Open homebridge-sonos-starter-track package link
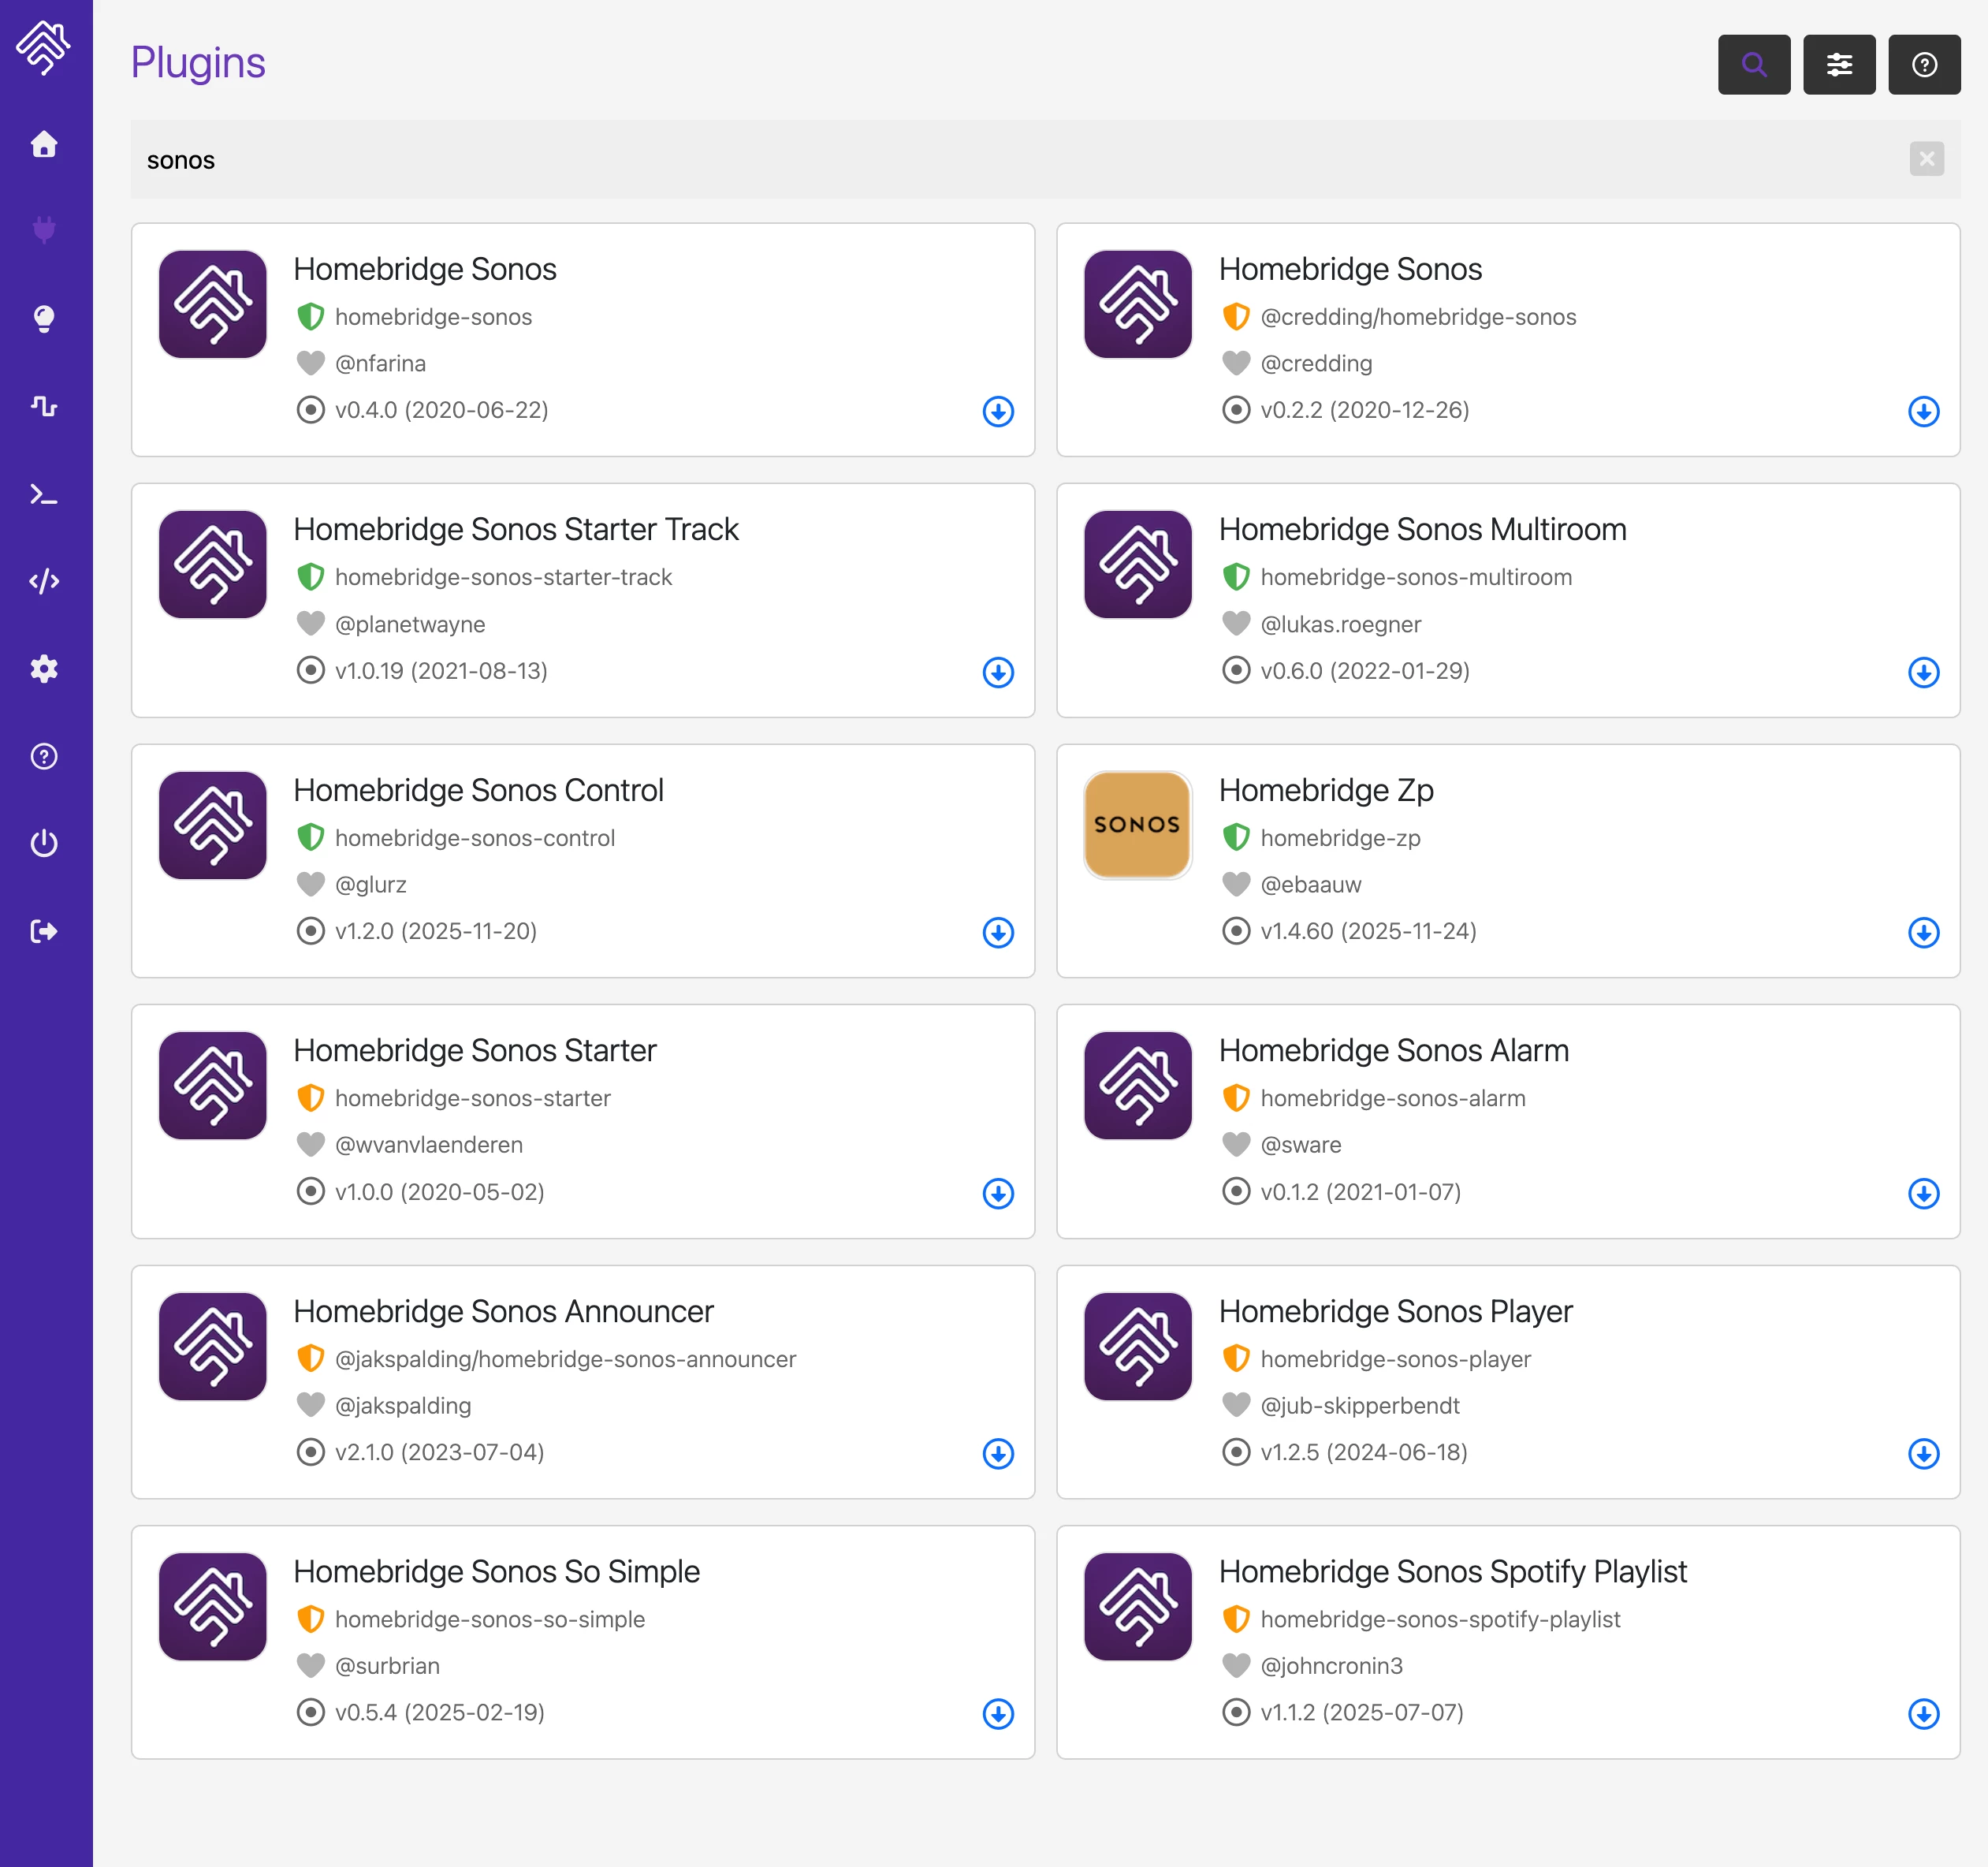Screen dimensions: 1988x1867 (503, 577)
